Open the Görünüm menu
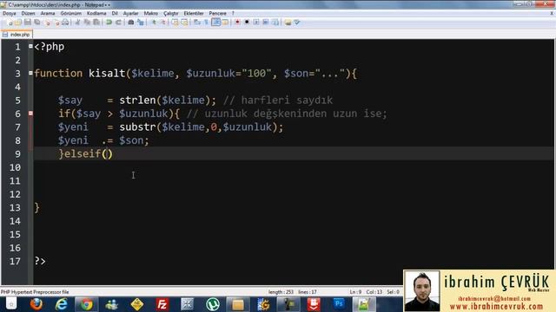Image resolution: width=556 pixels, height=312 pixels. (71, 13)
